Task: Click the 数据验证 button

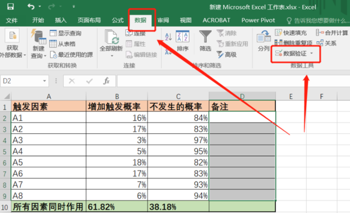Action: pos(291,54)
